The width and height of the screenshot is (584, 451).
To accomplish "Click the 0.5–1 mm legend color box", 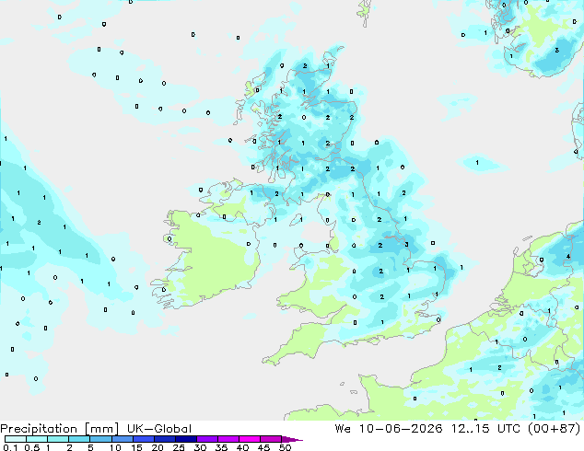I will (x=37, y=439).
